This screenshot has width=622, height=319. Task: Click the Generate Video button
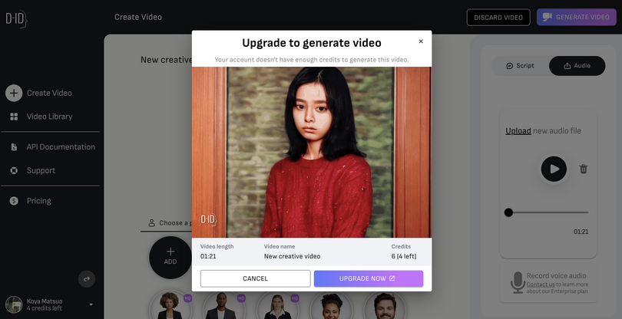coord(577,18)
